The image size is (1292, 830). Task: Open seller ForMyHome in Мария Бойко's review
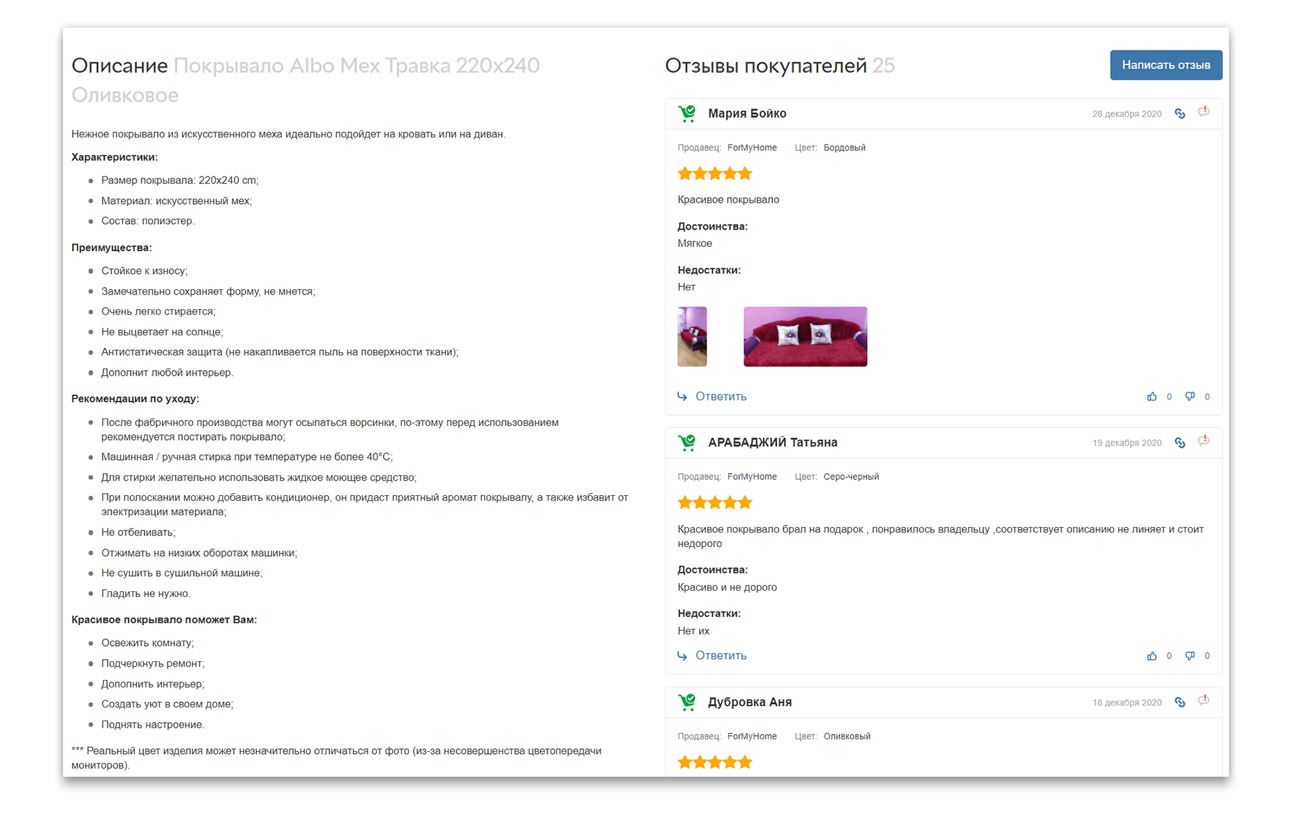click(x=752, y=148)
